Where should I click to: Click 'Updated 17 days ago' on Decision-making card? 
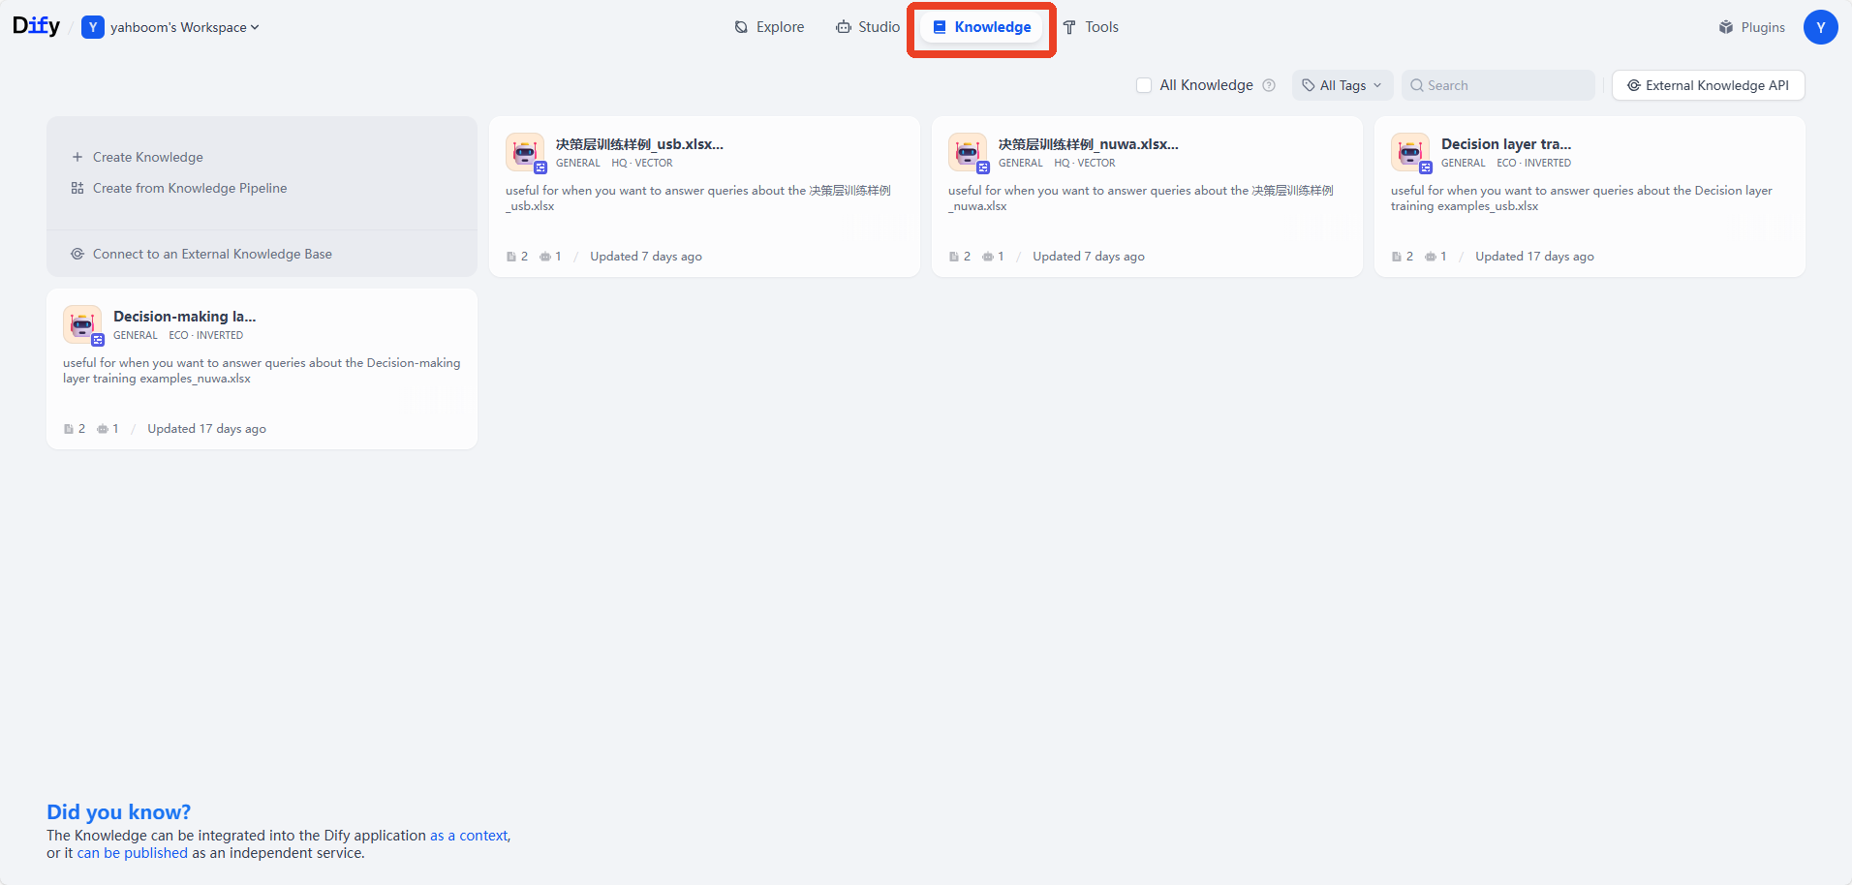tap(206, 429)
